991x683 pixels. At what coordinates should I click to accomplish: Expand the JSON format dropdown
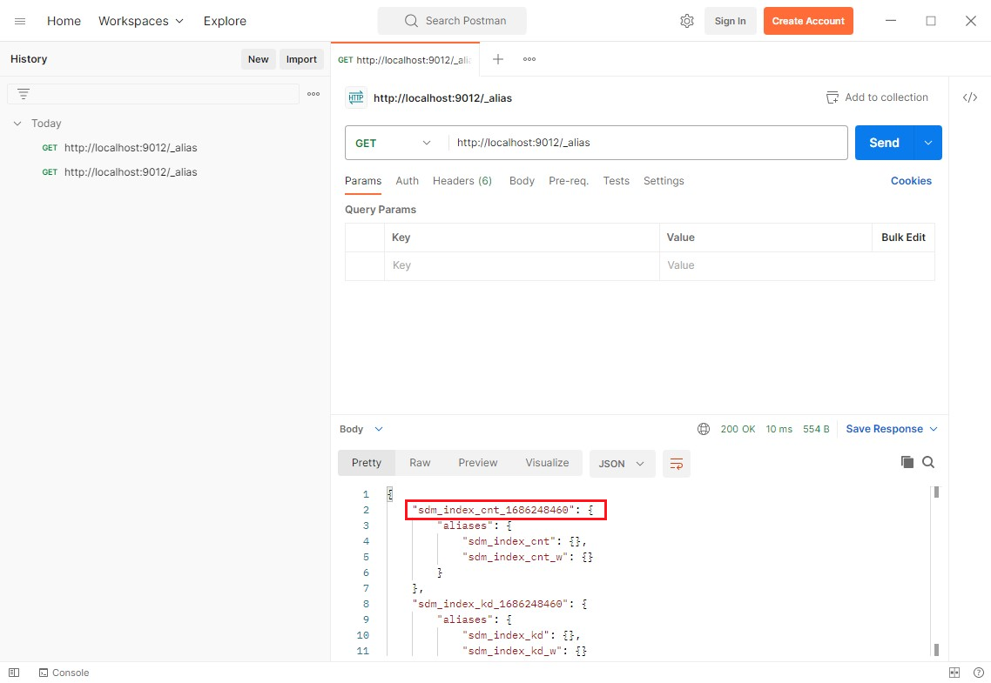(x=622, y=464)
